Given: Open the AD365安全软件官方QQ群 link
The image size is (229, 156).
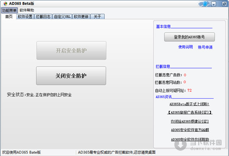Looking at the screenshot, I should (x=189, y=130).
